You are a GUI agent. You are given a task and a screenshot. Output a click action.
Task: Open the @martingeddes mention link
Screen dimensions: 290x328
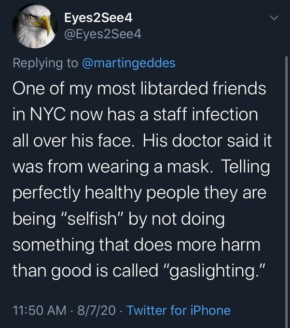click(x=129, y=63)
